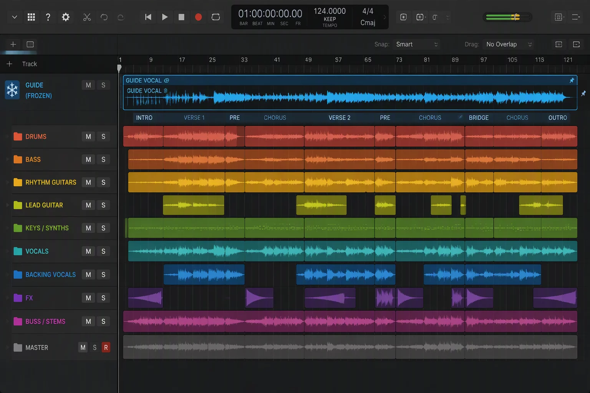Adjust the master output level slider

508,17
